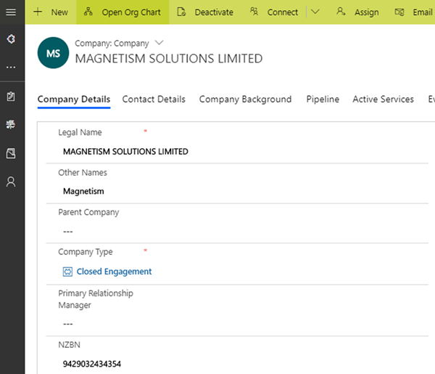Open Org Chart from command bar
This screenshot has width=435, height=374.
coord(123,12)
